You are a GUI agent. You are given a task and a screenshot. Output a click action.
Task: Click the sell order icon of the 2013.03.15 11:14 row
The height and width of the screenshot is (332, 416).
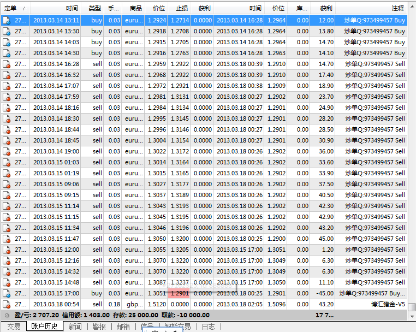pos(7,206)
